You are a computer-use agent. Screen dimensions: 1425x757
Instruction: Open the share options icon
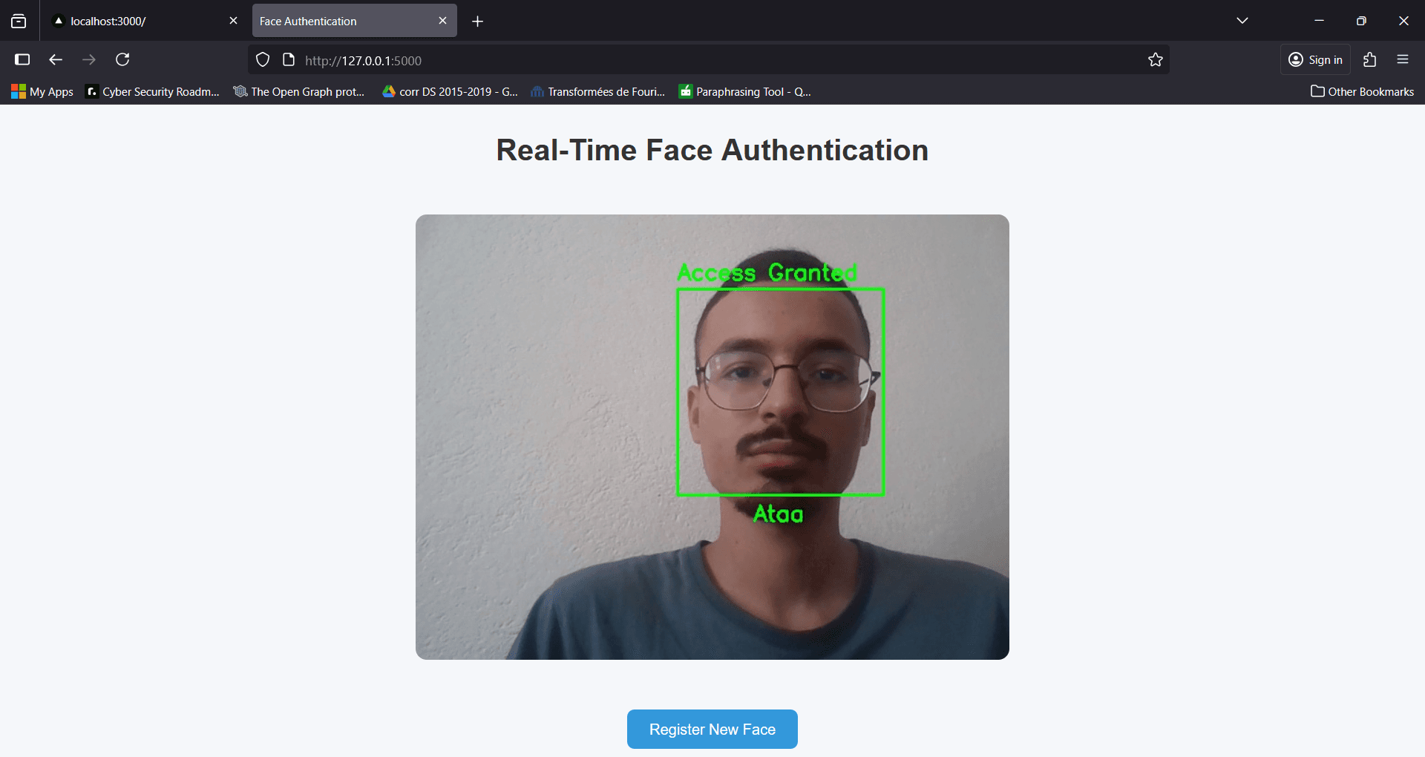1369,59
